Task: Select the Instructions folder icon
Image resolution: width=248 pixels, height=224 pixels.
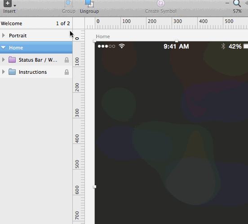Action: click(12, 72)
